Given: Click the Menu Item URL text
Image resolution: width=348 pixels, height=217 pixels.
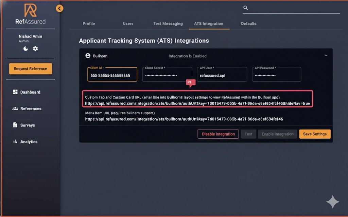Looking at the screenshot, I should coord(184,119).
